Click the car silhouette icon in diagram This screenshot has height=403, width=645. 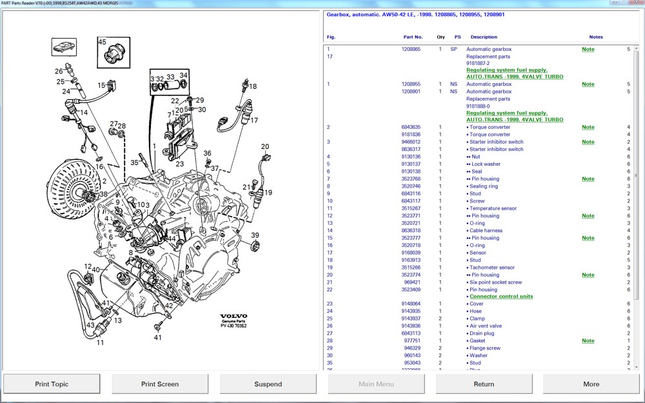64,47
